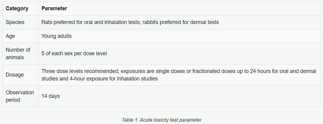Viewport: 323px width, 124px height.
Task: Select the Dosage row label
Action: point(15,75)
